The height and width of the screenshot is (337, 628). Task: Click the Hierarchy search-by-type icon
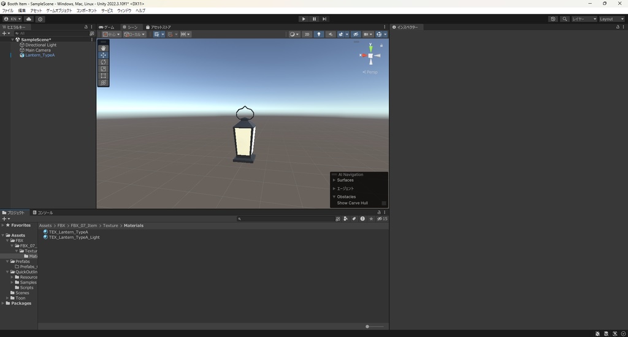(x=92, y=34)
